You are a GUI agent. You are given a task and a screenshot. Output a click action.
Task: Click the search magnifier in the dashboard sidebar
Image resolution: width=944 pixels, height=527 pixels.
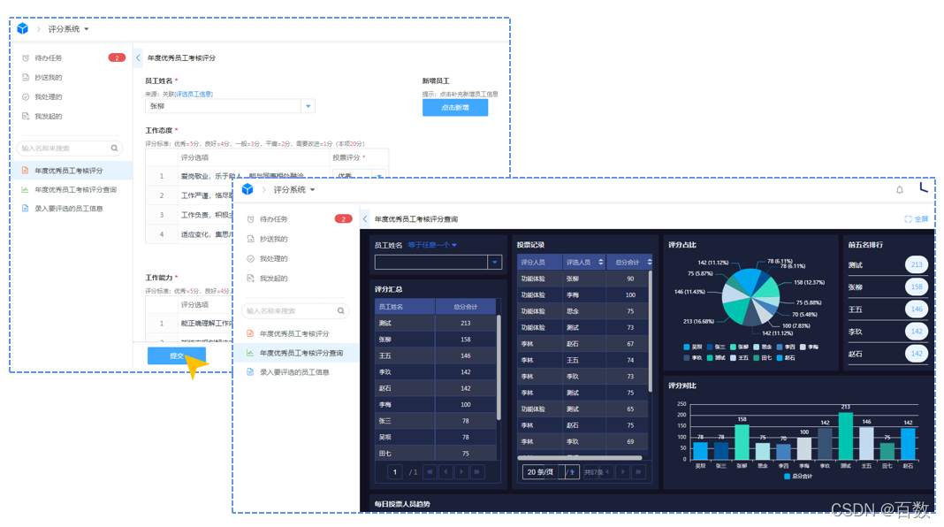click(x=341, y=310)
